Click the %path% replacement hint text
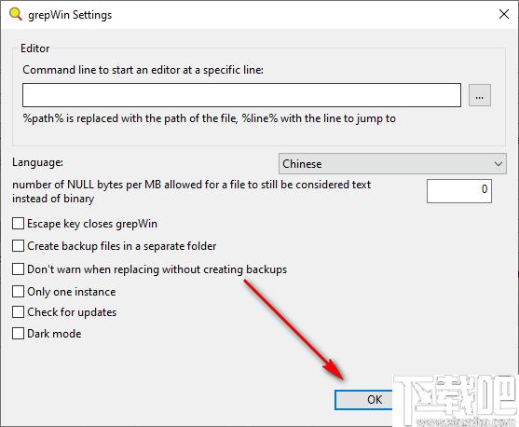Image resolution: width=519 pixels, height=427 pixels. tap(210, 118)
